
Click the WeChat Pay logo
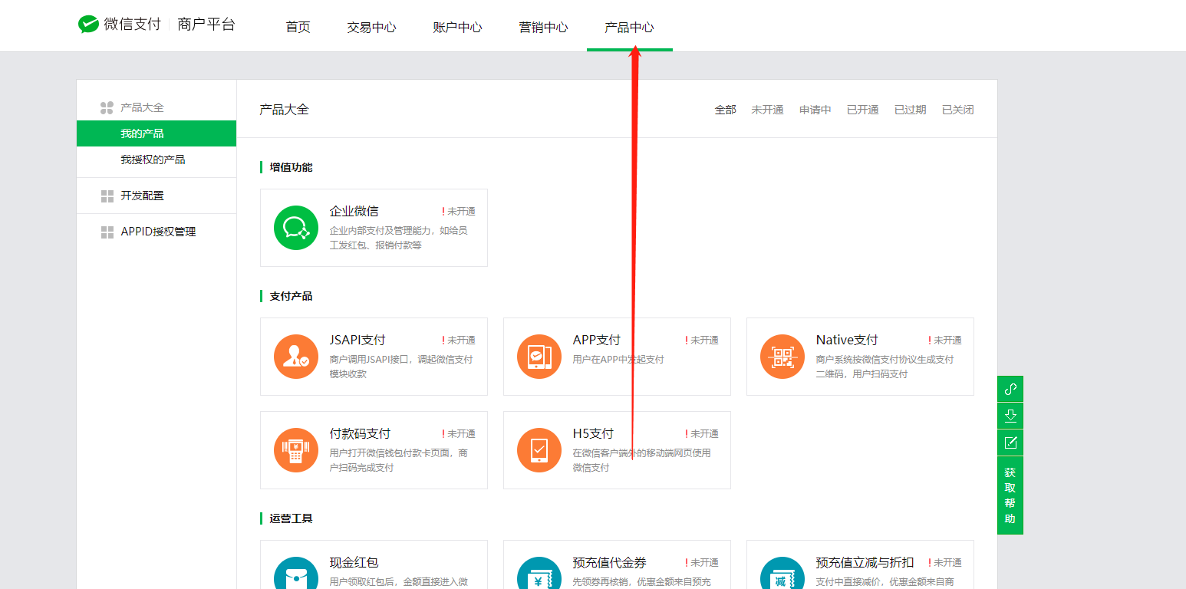point(89,25)
